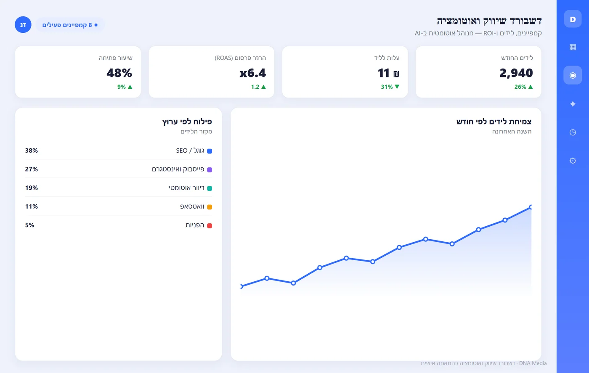Open the settings gear sidebar icon
589x373 pixels.
tap(573, 161)
